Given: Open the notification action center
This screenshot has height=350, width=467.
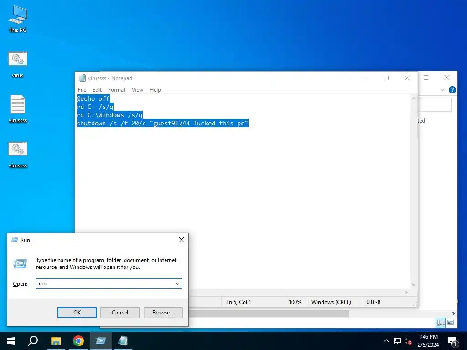Looking at the screenshot, I should tap(452, 341).
